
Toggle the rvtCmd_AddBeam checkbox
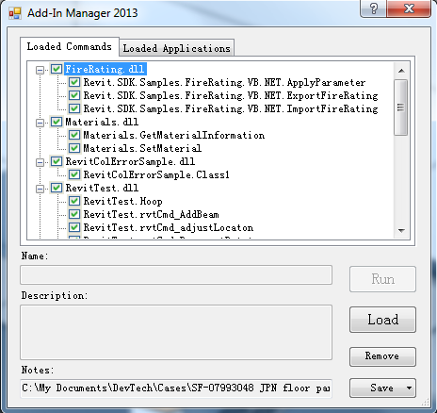74,214
